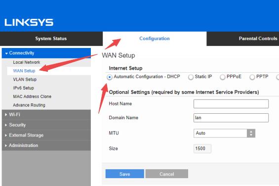Click the MTU Size field
The width and height of the screenshot is (279, 186).
point(202,148)
